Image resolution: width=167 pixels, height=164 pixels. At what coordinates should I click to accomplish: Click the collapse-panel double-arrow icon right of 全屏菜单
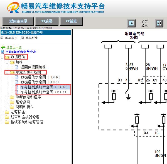[159, 23]
